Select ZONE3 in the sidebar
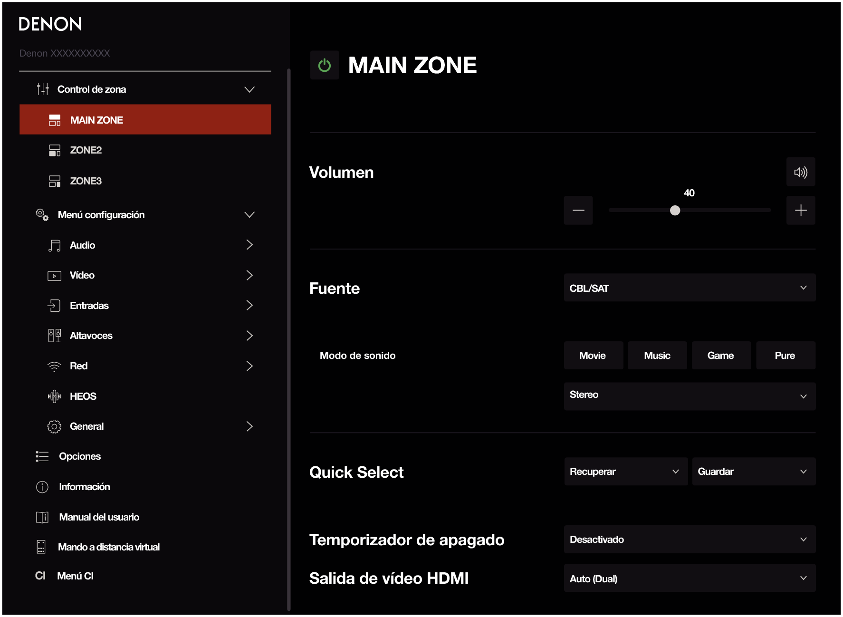The image size is (843, 617). tap(145, 181)
